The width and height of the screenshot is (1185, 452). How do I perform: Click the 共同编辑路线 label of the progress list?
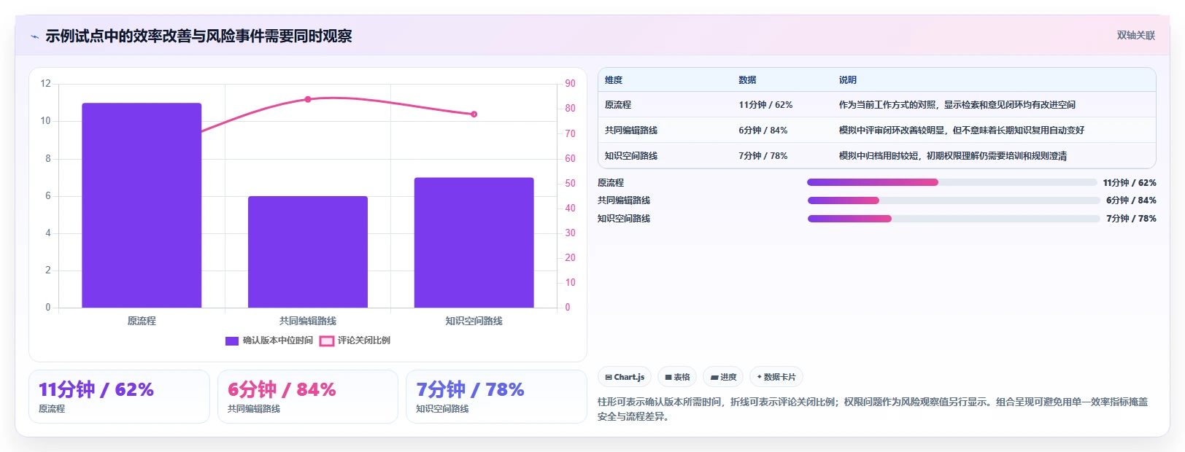coord(624,200)
